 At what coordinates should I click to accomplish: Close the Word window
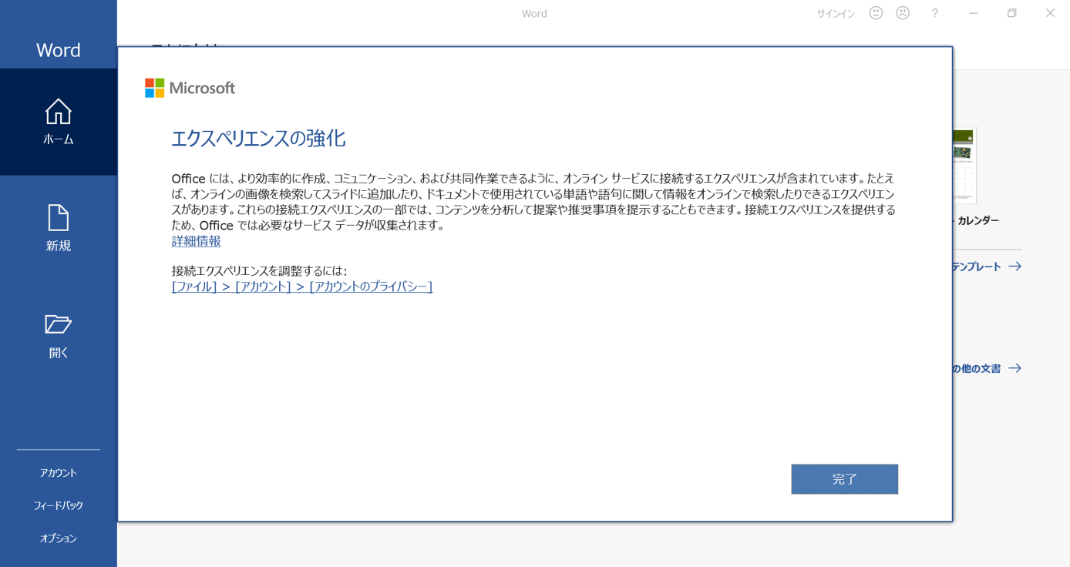1050,13
